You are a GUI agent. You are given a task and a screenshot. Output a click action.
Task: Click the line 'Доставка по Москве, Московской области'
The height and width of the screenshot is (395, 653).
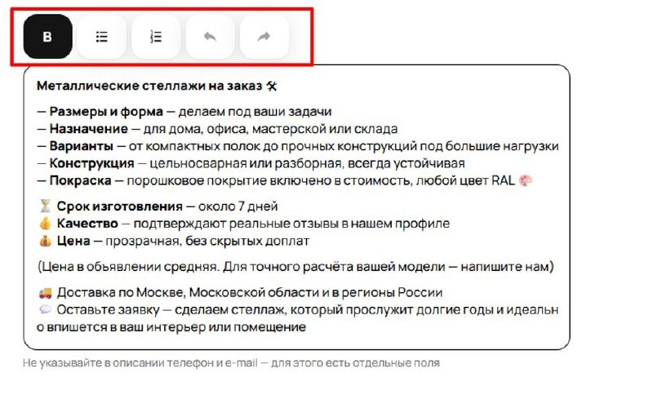pyautogui.click(x=250, y=293)
